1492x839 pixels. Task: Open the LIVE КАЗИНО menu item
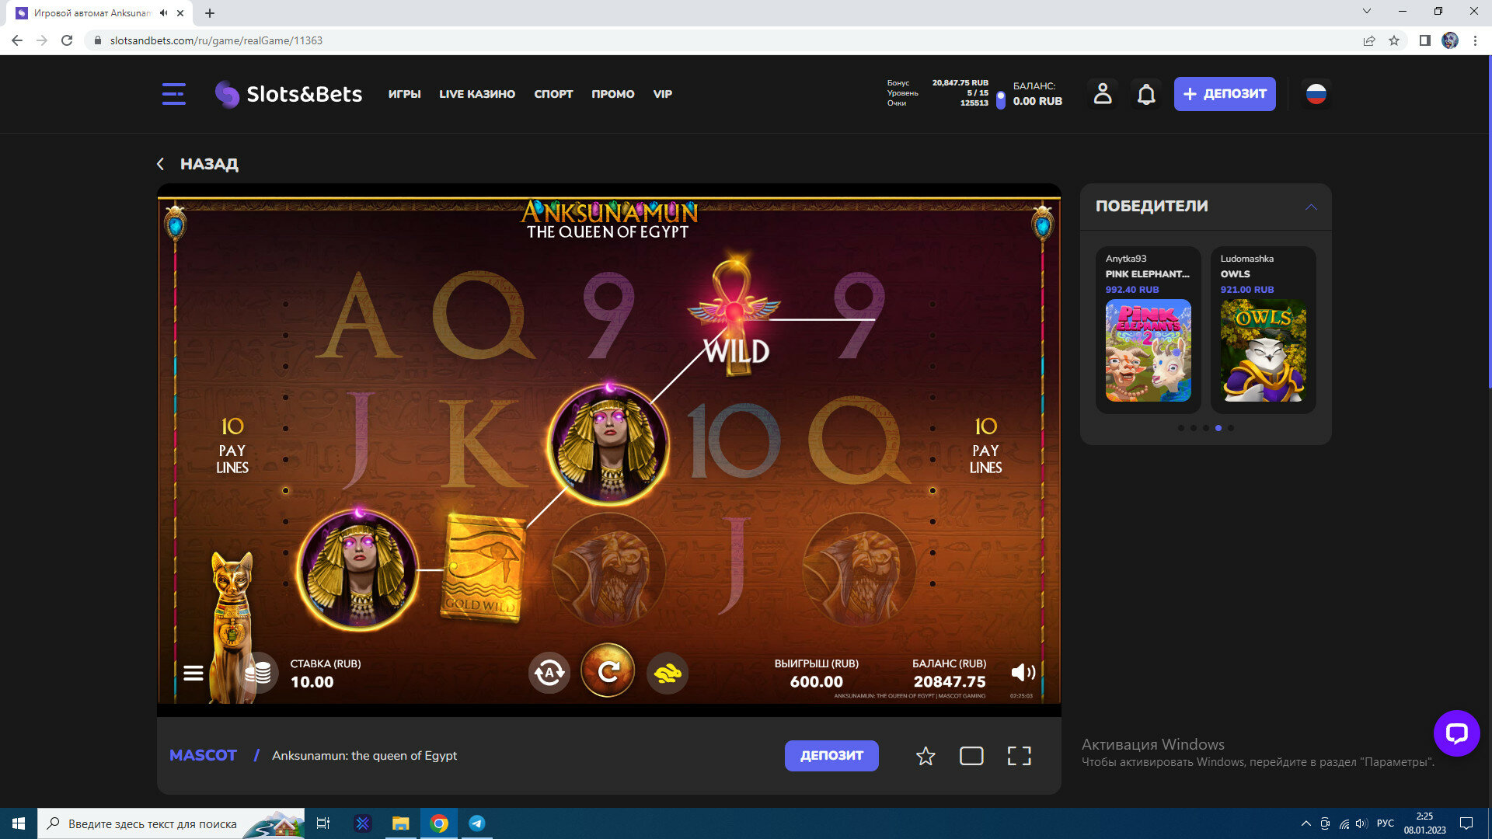(476, 94)
